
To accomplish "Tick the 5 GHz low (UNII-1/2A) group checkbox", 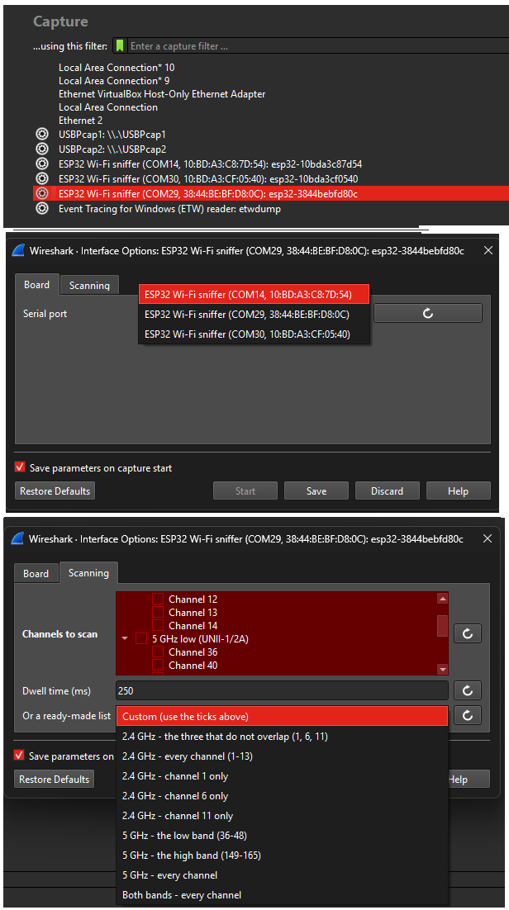I will (141, 638).
